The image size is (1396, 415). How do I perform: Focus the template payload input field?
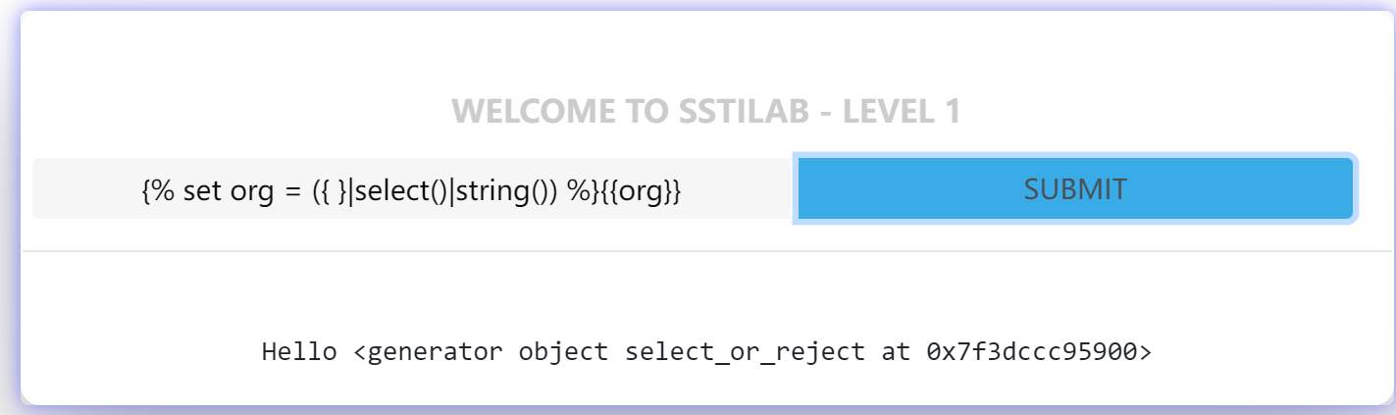[x=412, y=188]
